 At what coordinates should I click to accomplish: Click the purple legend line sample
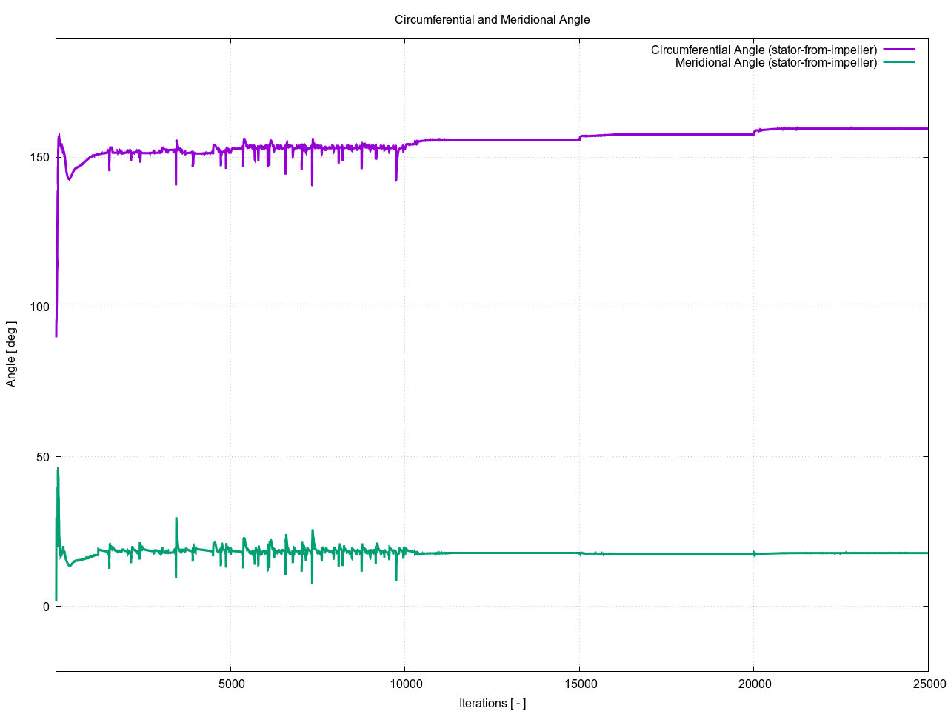899,50
